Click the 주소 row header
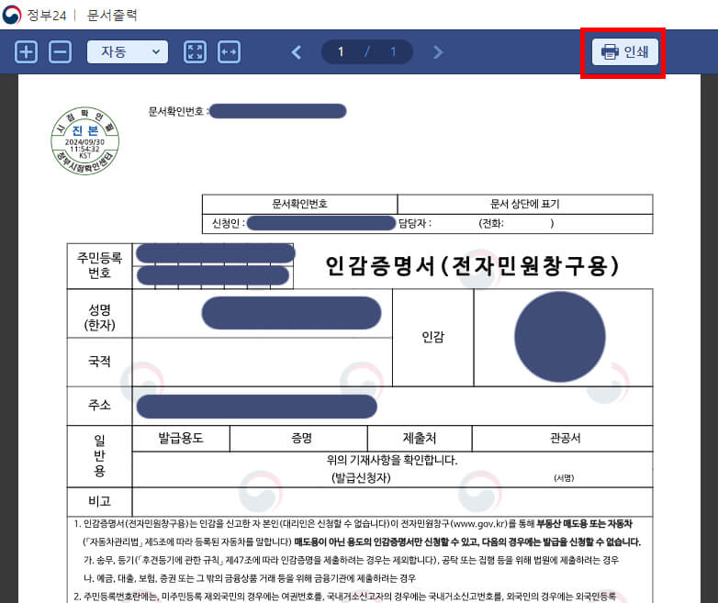This screenshot has height=603, width=718. [99, 405]
